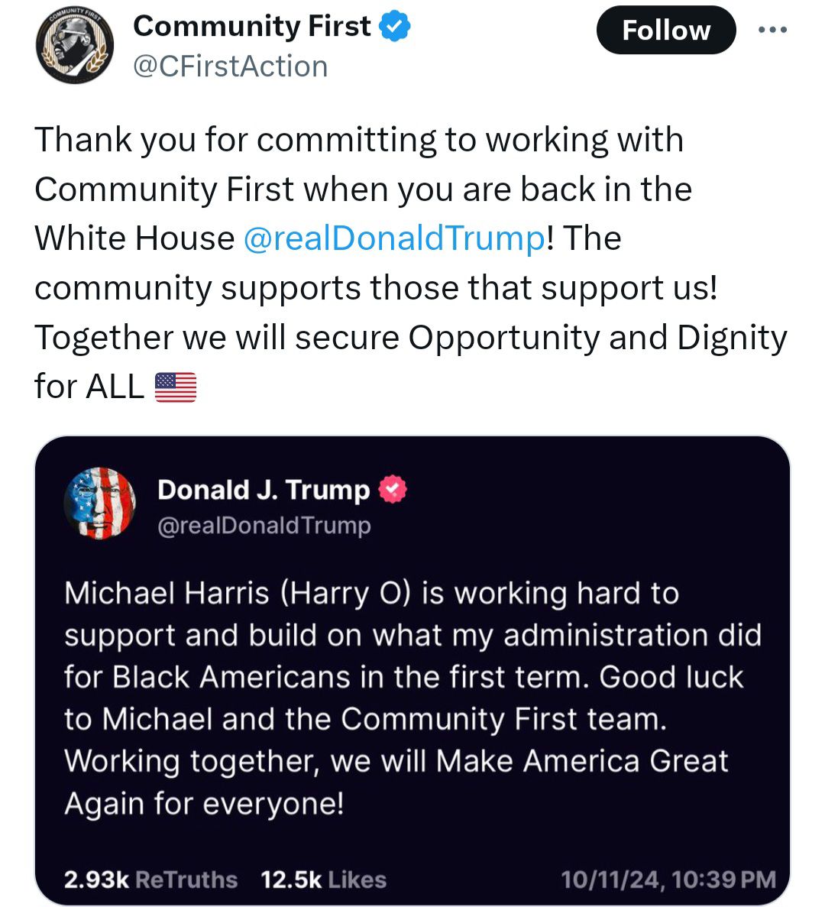The width and height of the screenshot is (825, 907).
Task: Click the 2.93k ReTruths count
Action: 150,879
